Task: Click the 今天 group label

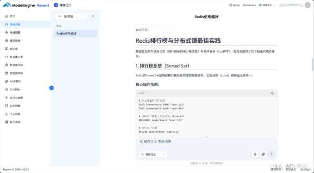Action: coord(59,26)
